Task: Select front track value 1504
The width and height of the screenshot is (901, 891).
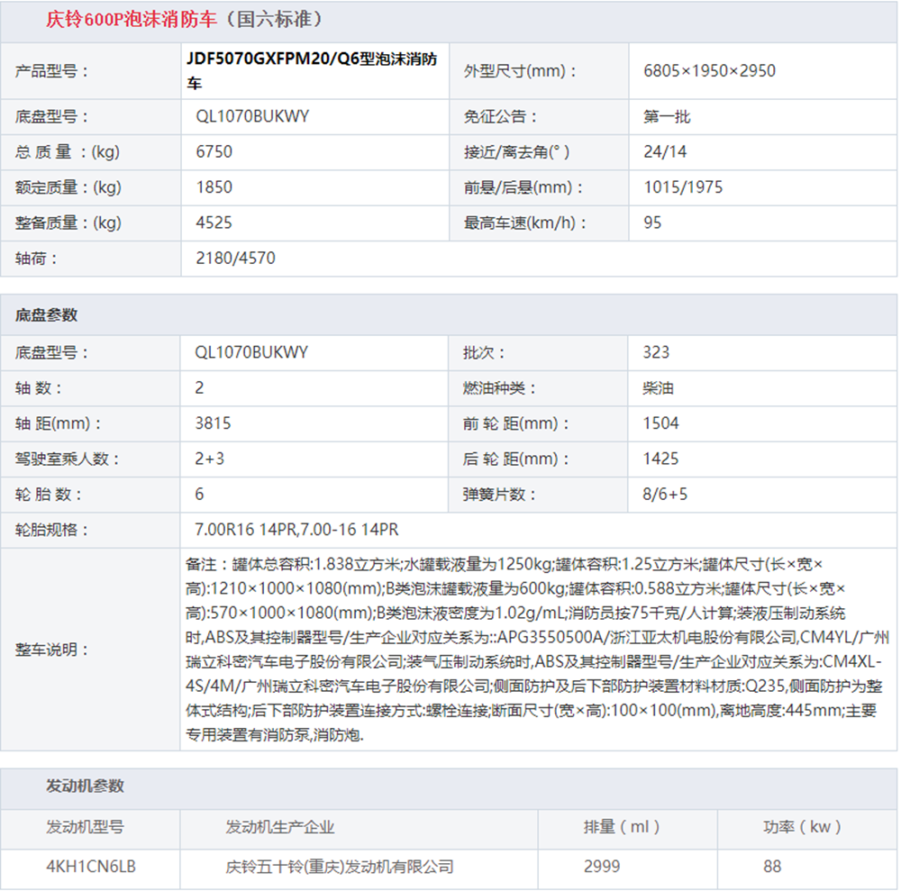Action: 660,423
